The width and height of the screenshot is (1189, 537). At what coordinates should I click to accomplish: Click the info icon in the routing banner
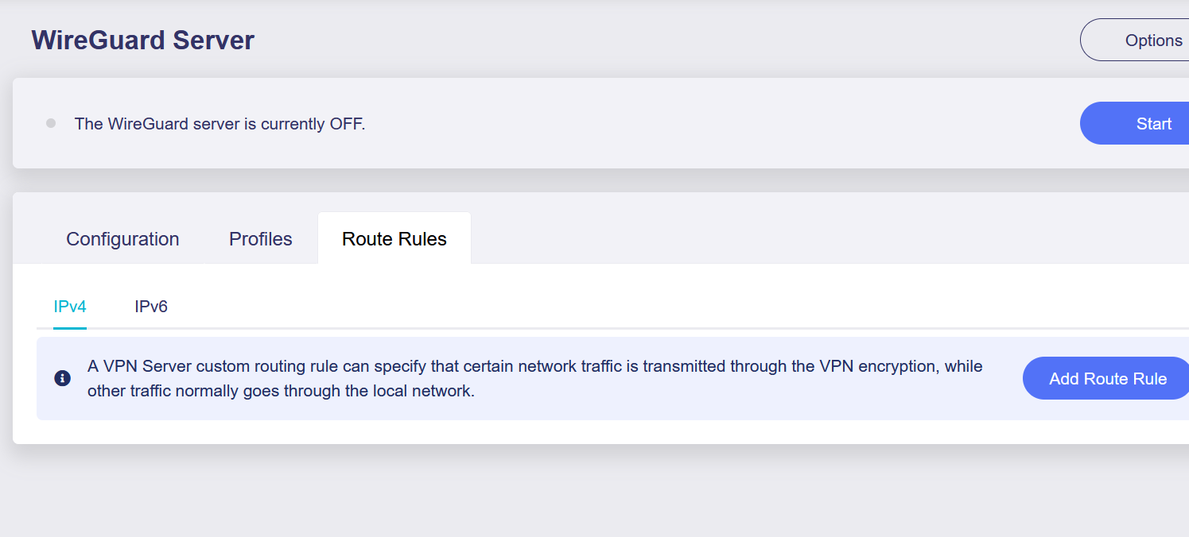pos(63,378)
